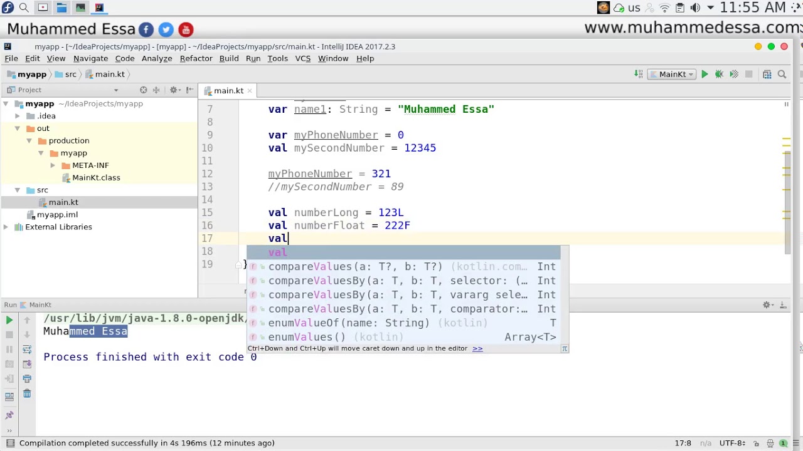Open Search Everywhere magnifier in toolbar

pyautogui.click(x=782, y=75)
